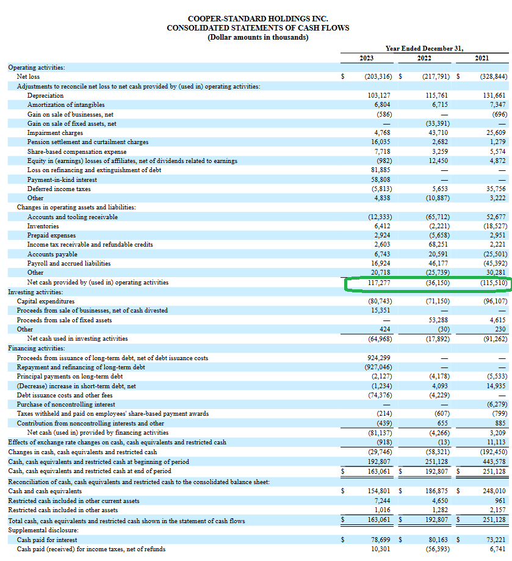Viewport: 512px width, 561px height.
Task: Click the "Operating activities:" section heading
Action: (37, 67)
